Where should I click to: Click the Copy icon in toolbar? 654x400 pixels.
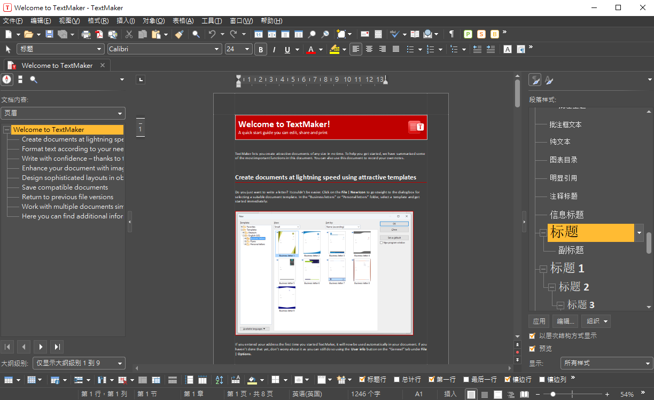[143, 34]
